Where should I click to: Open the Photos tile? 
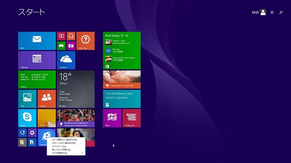[27, 99]
